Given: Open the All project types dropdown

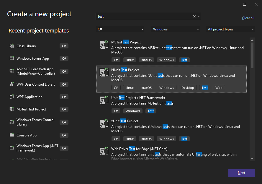Looking at the screenshot, I should 230,29.
